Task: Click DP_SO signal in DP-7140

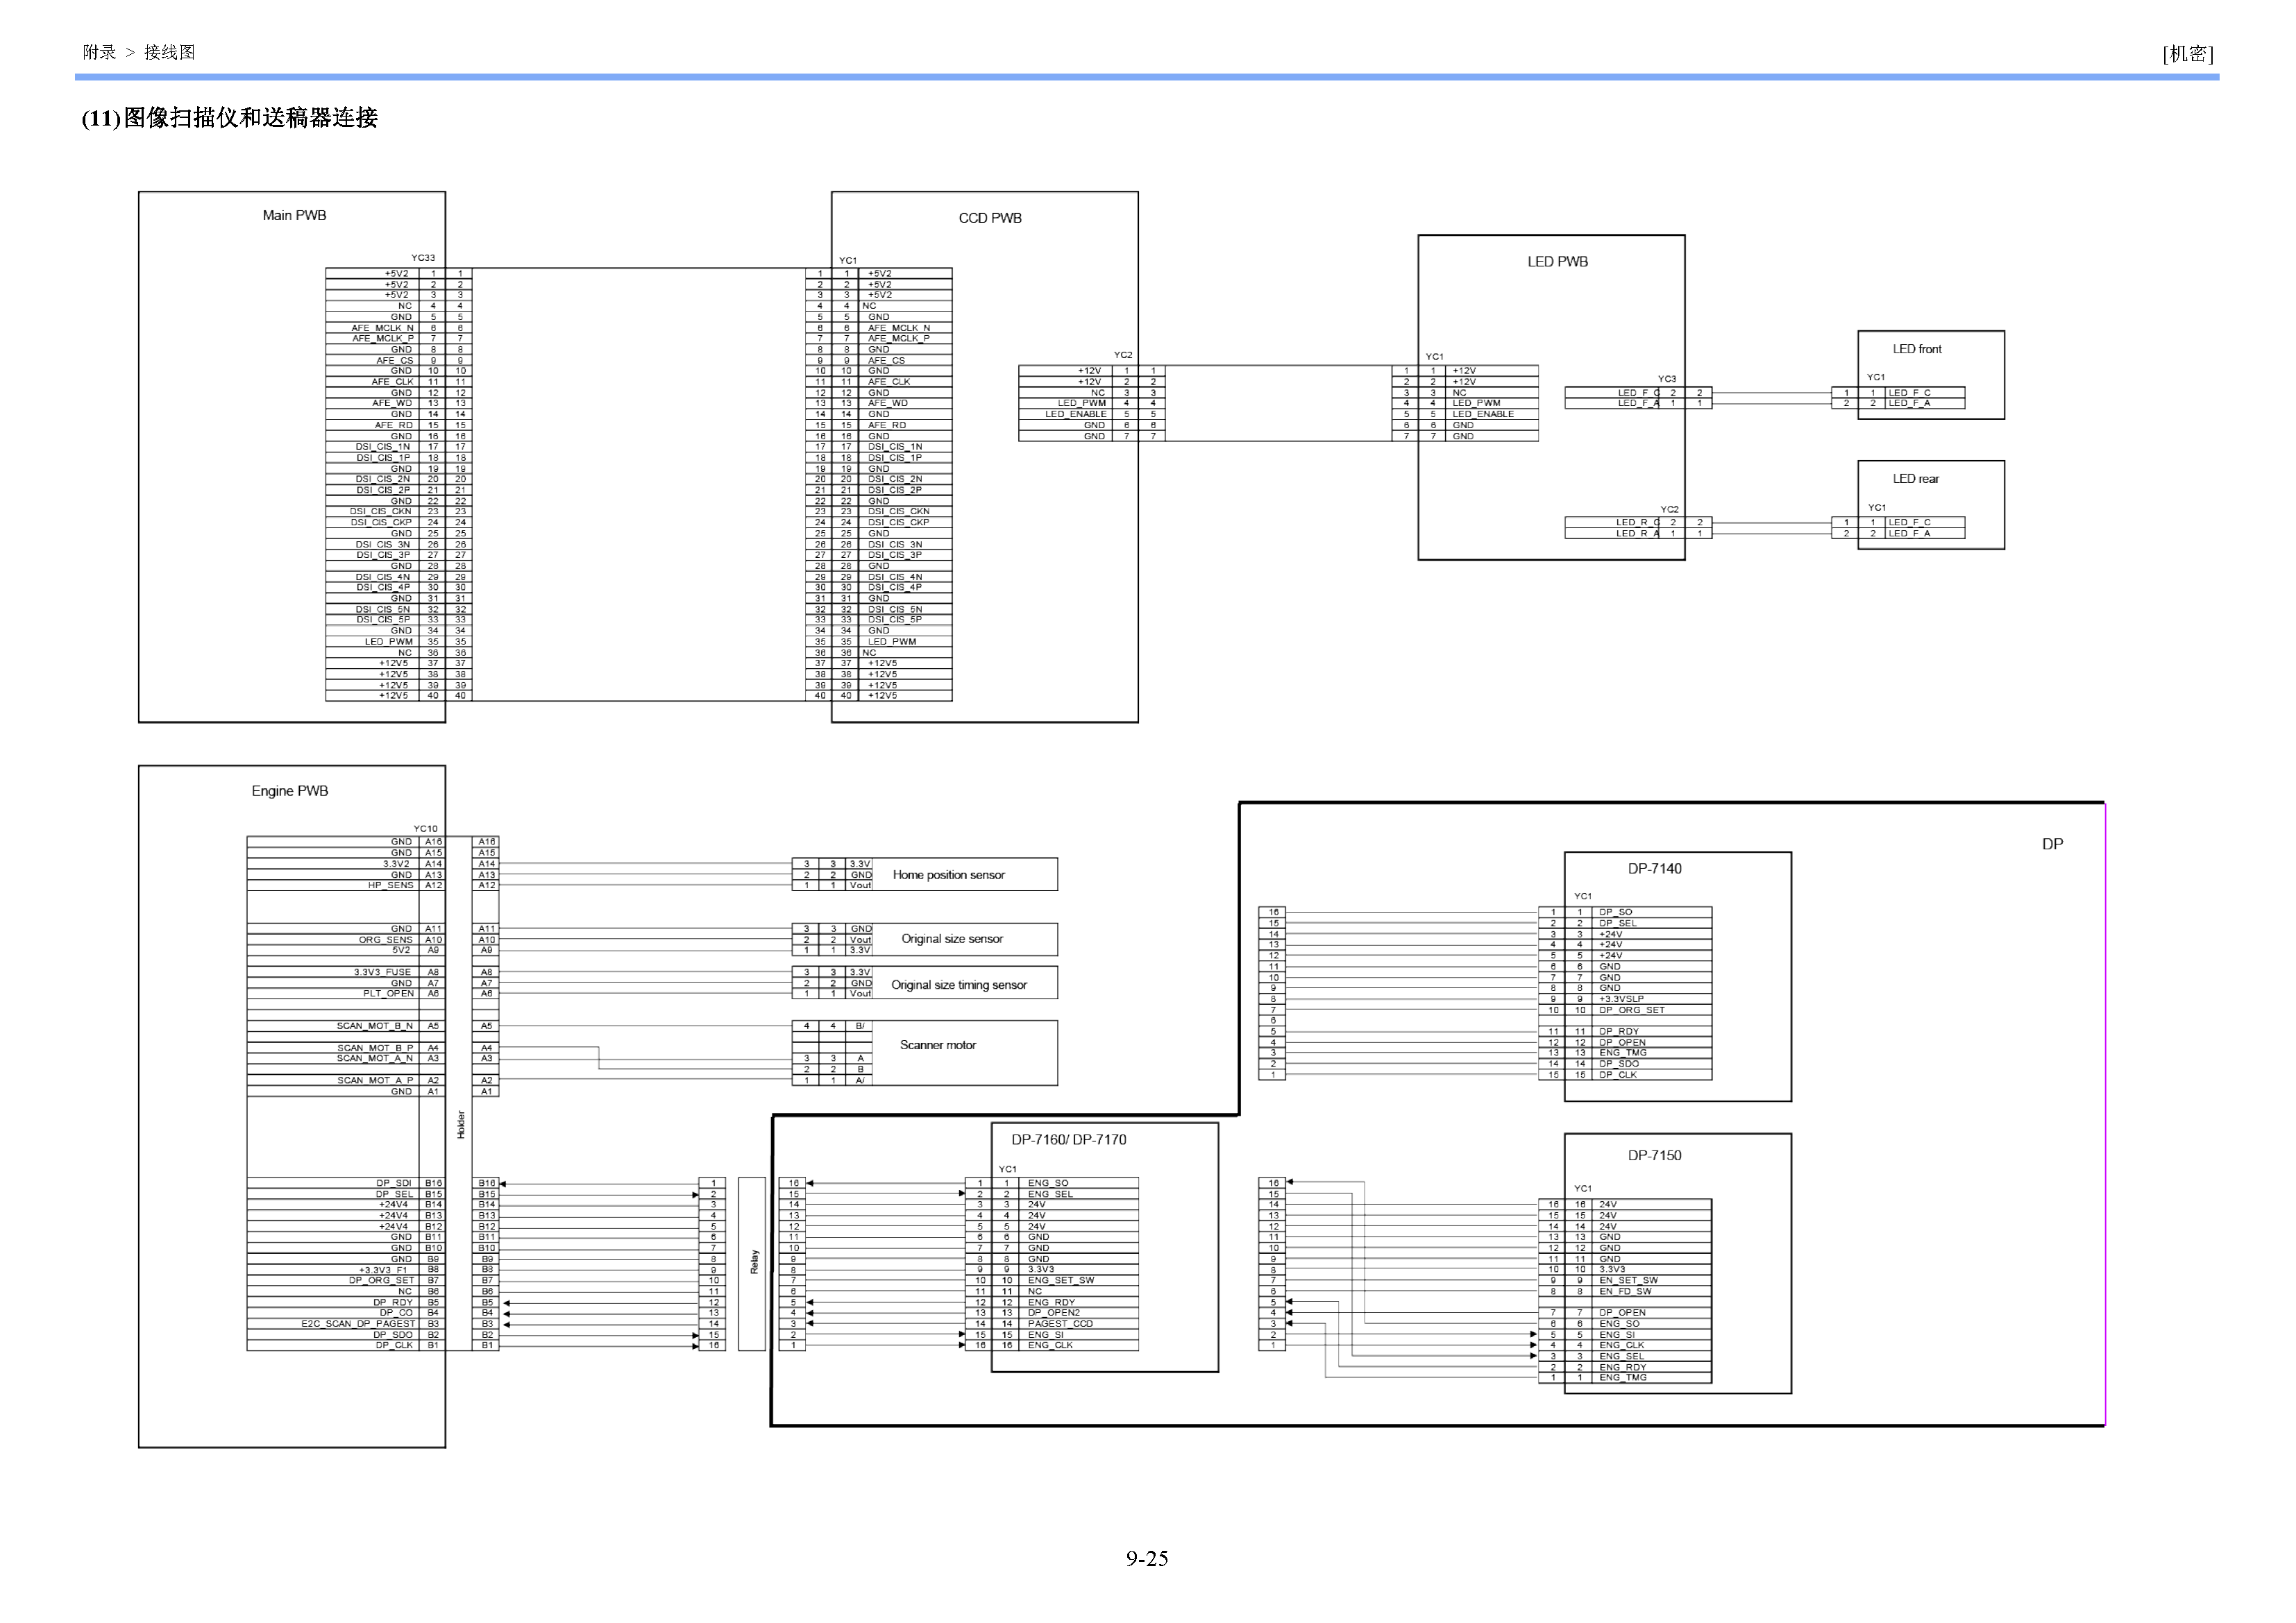Action: [1615, 912]
